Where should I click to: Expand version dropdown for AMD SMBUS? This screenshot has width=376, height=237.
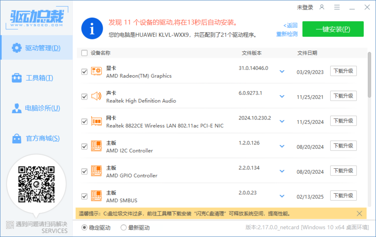pyautogui.click(x=282, y=196)
